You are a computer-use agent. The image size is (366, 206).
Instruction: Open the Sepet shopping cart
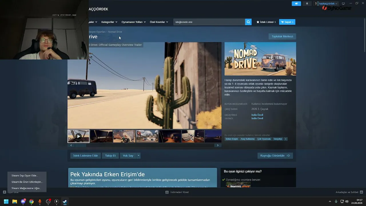(287, 22)
